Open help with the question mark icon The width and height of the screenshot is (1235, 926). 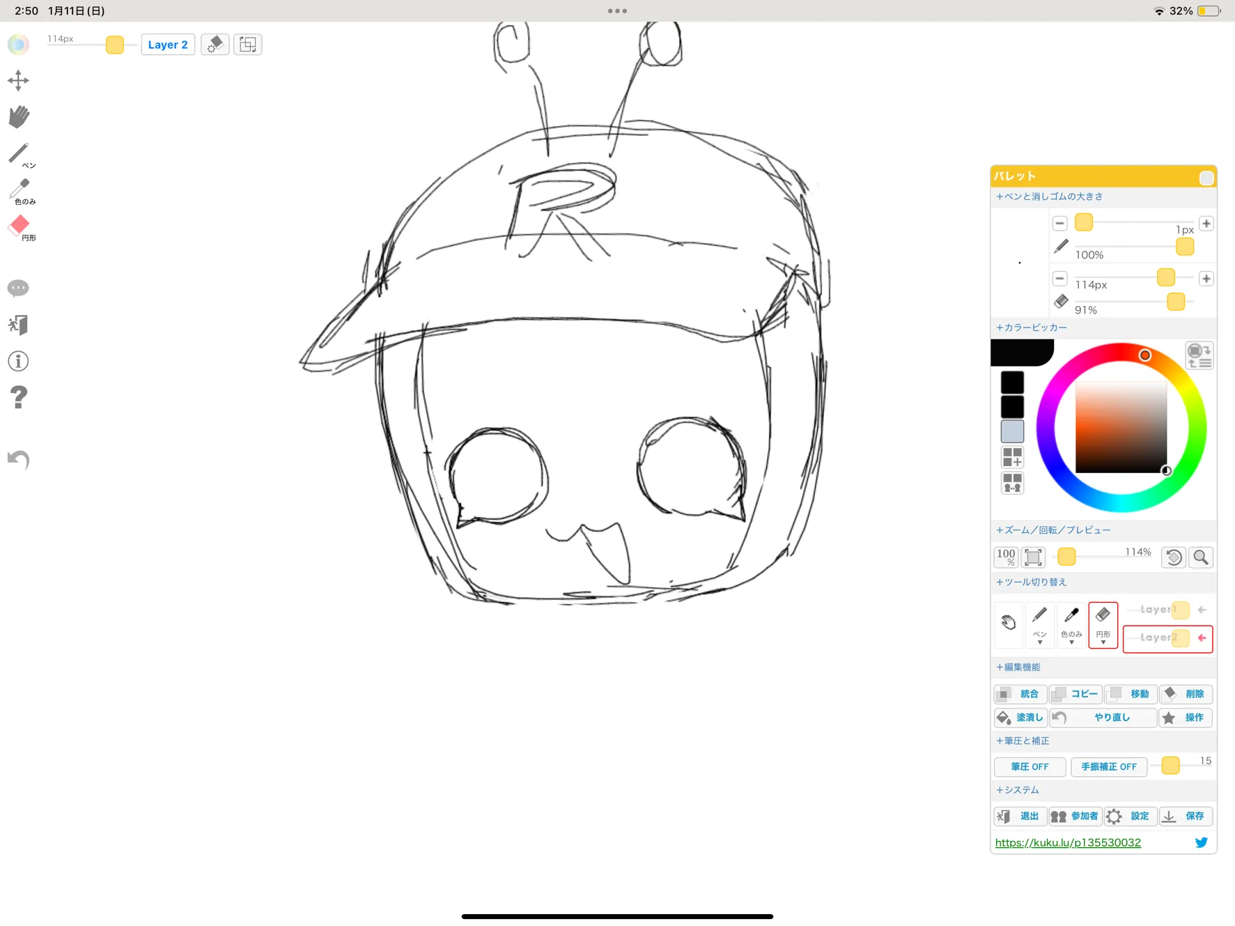[x=18, y=397]
